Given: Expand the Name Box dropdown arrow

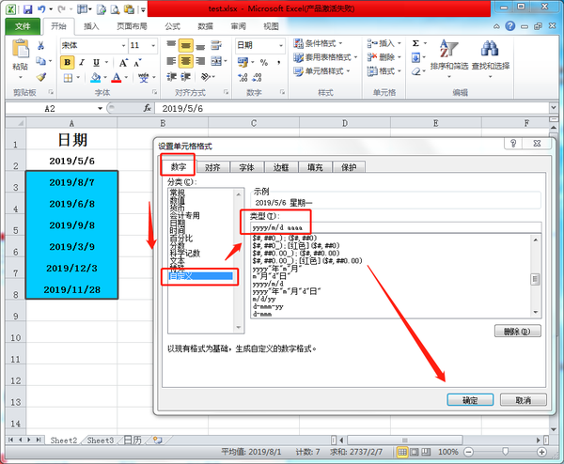Looking at the screenshot, I should tap(100, 109).
